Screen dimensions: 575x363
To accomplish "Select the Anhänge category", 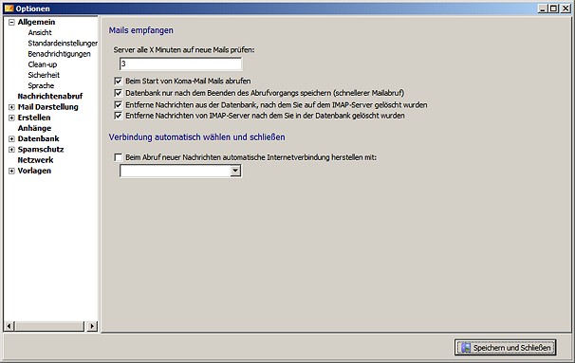I will [x=34, y=128].
